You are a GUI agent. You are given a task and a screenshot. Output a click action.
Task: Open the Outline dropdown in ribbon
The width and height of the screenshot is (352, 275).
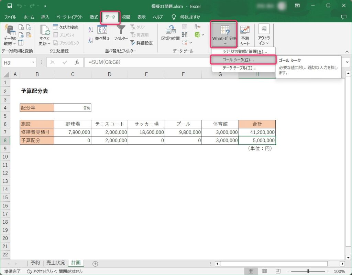(264, 35)
